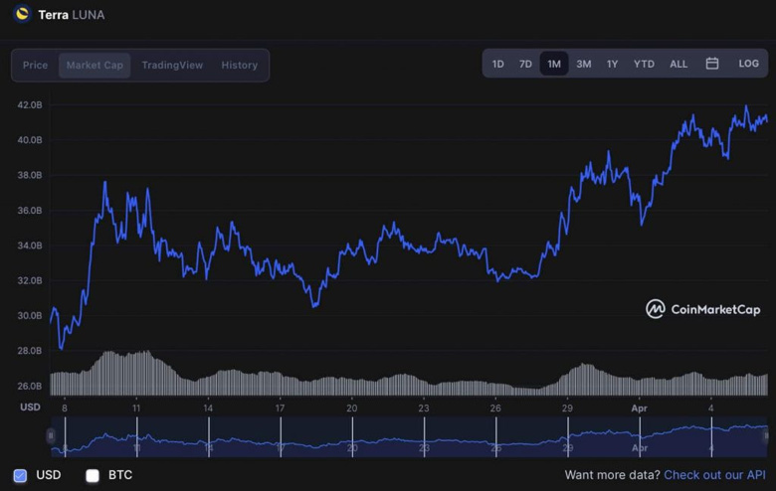
Task: Choose the 1M time range
Action: [554, 64]
